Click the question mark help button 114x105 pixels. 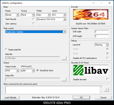pyautogui.click(x=106, y=90)
